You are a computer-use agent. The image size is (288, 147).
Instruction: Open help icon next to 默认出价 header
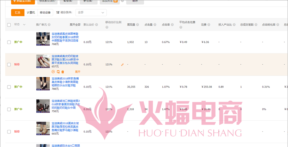[96, 25]
